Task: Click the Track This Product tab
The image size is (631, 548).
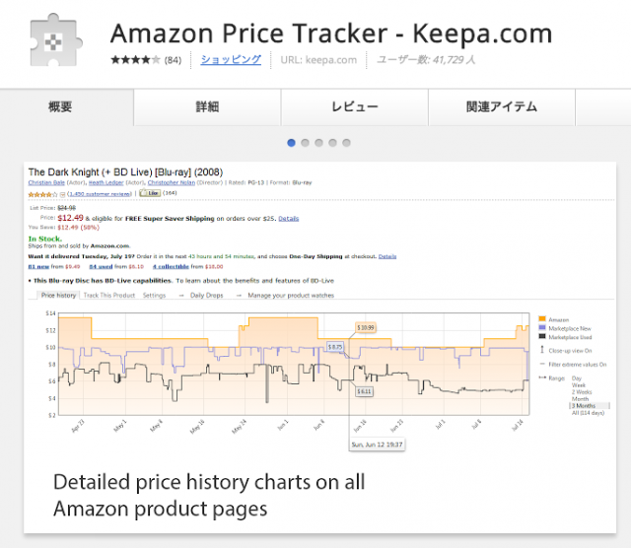Action: pos(109,295)
